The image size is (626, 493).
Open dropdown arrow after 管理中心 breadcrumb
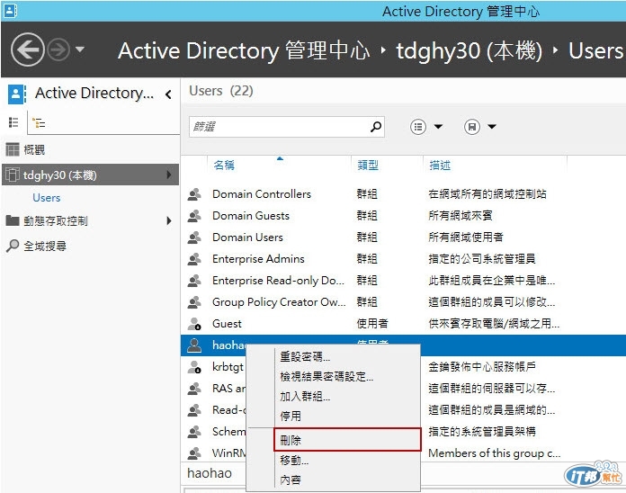point(383,50)
